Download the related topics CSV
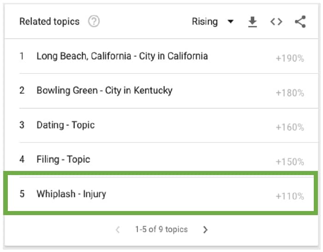 tap(252, 22)
